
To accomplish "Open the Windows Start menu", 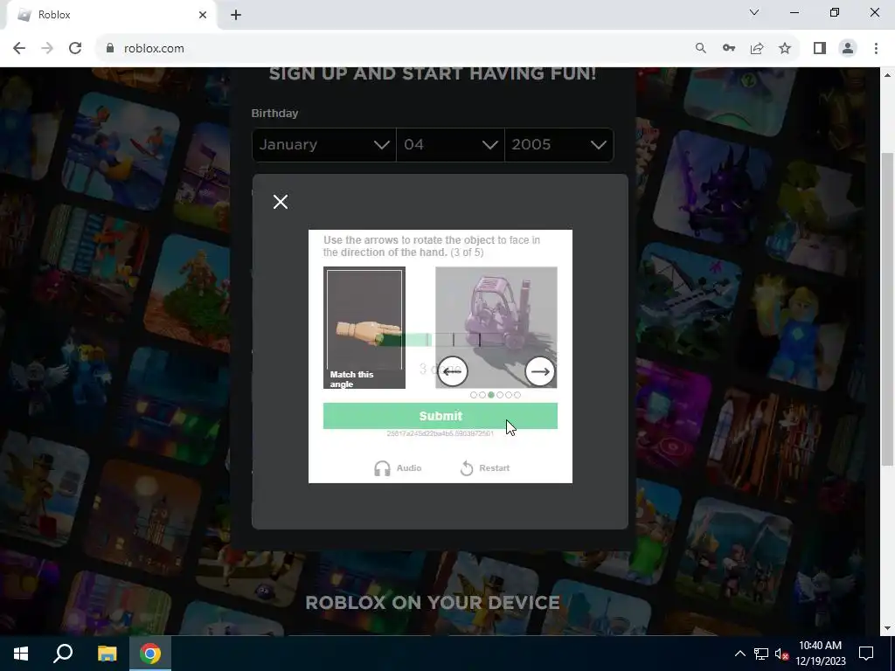I will pyautogui.click(x=21, y=654).
